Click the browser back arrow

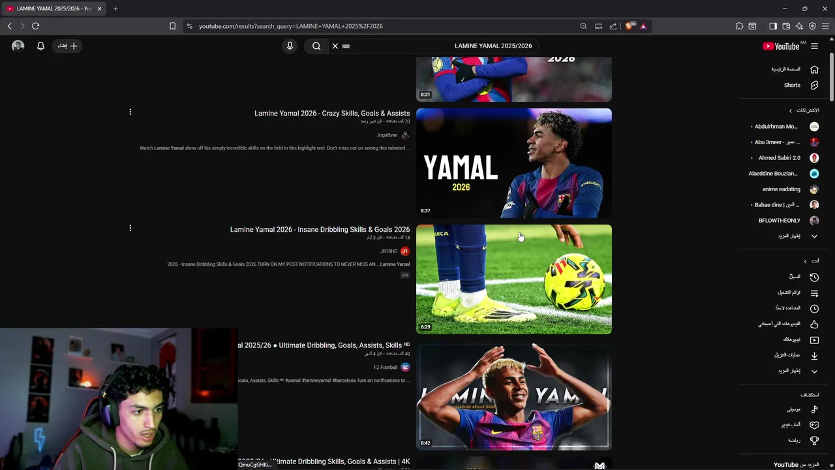(9, 26)
